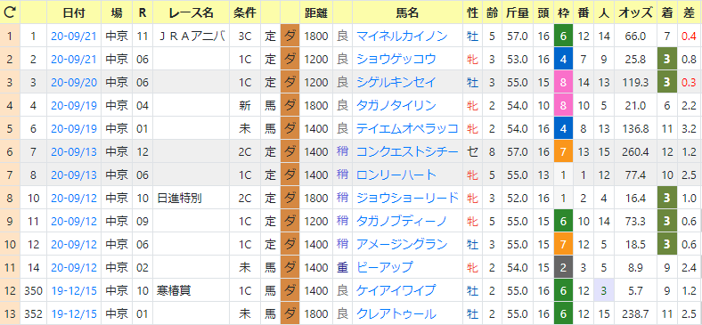Image resolution: width=702 pixels, height=325 pixels.
Task: Click the refresh icon in table corner
Action: click(x=10, y=12)
